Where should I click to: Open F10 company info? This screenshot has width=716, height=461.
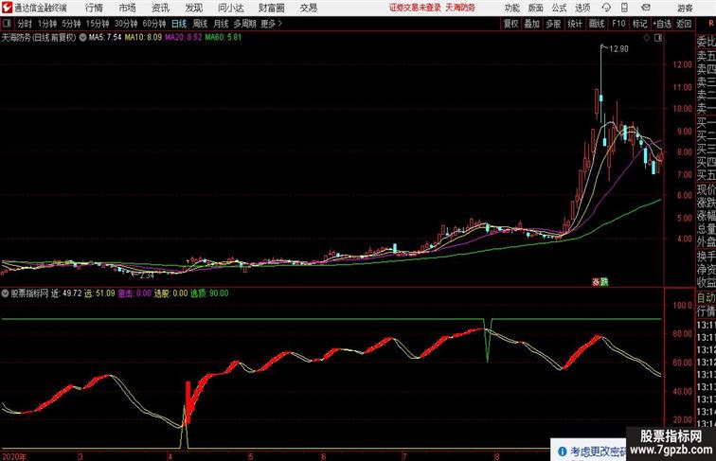[x=618, y=24]
